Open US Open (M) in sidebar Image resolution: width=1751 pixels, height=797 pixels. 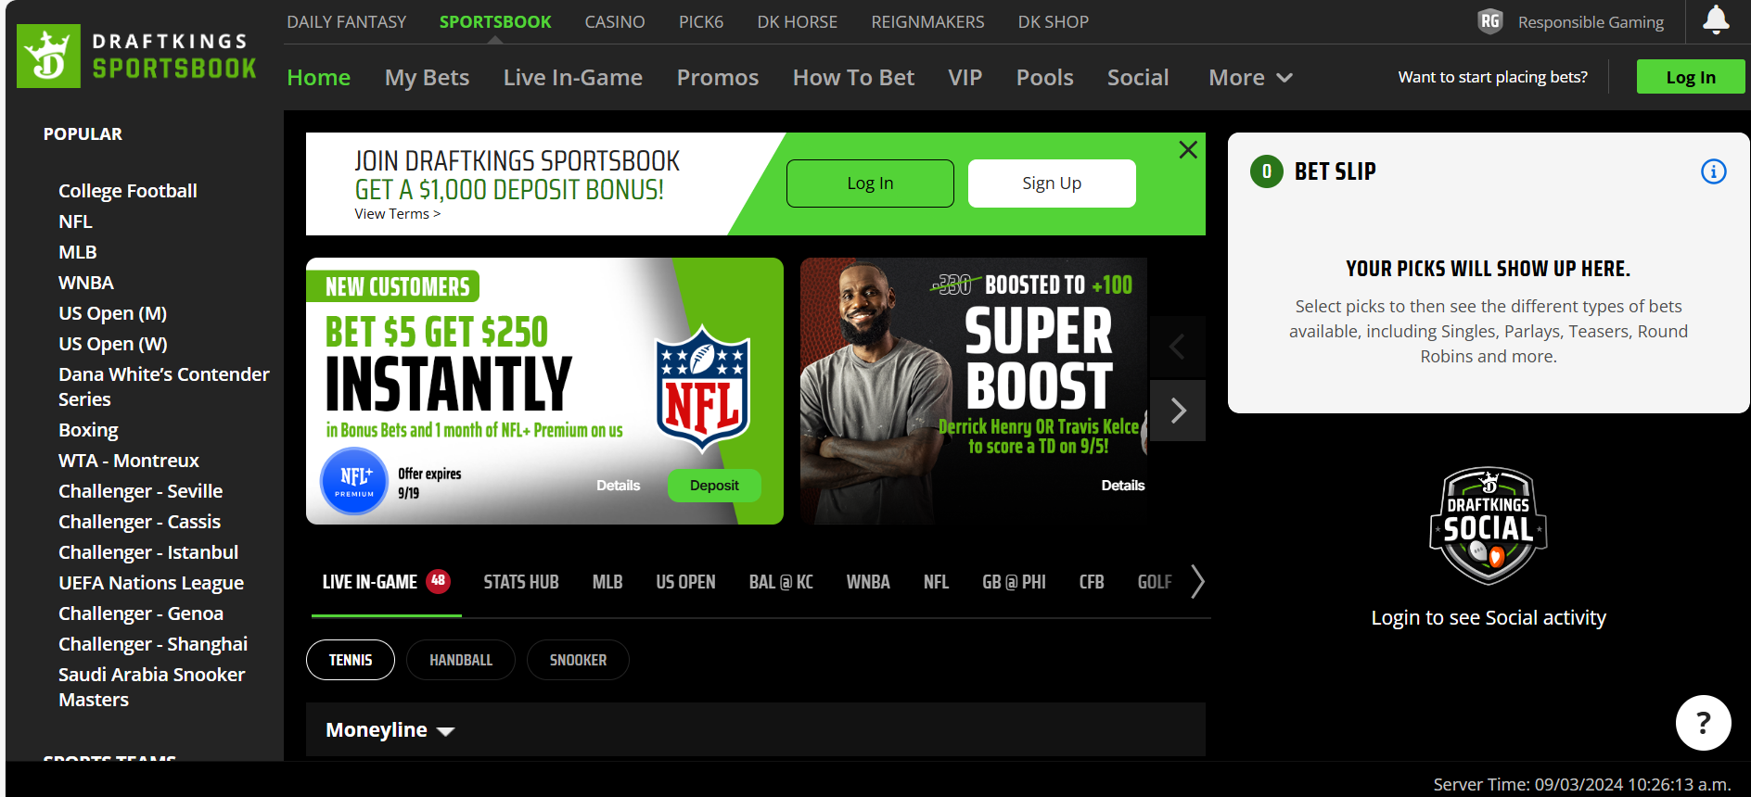pos(113,313)
